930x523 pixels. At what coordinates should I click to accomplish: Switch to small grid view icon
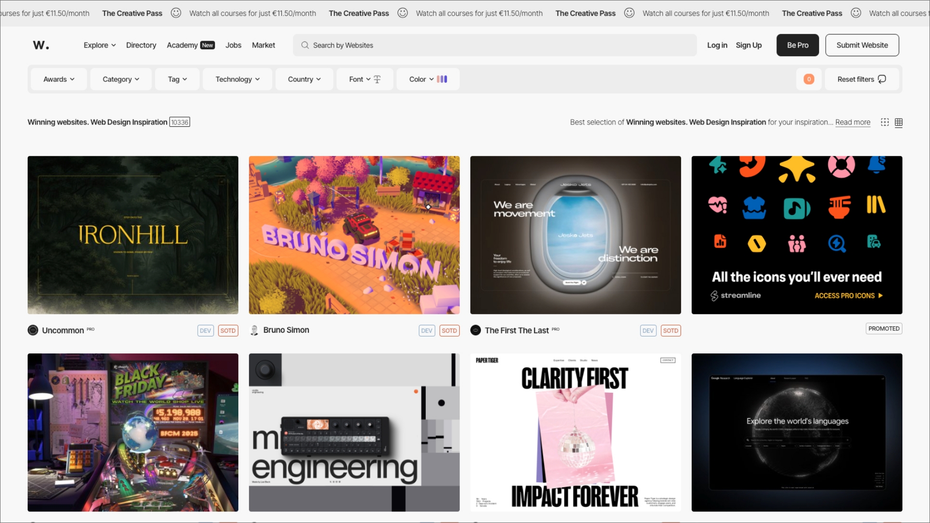click(x=884, y=122)
